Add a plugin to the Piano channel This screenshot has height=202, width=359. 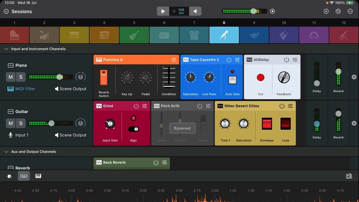point(354,77)
